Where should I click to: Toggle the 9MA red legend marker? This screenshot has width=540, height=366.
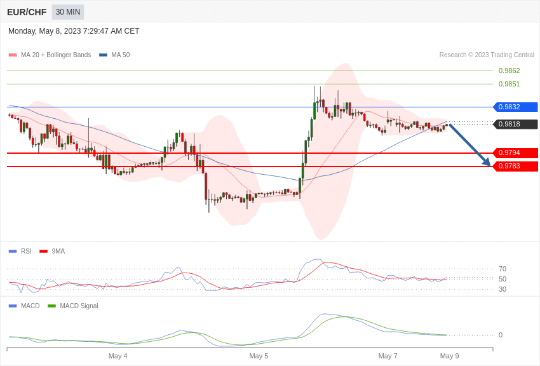[x=43, y=252]
